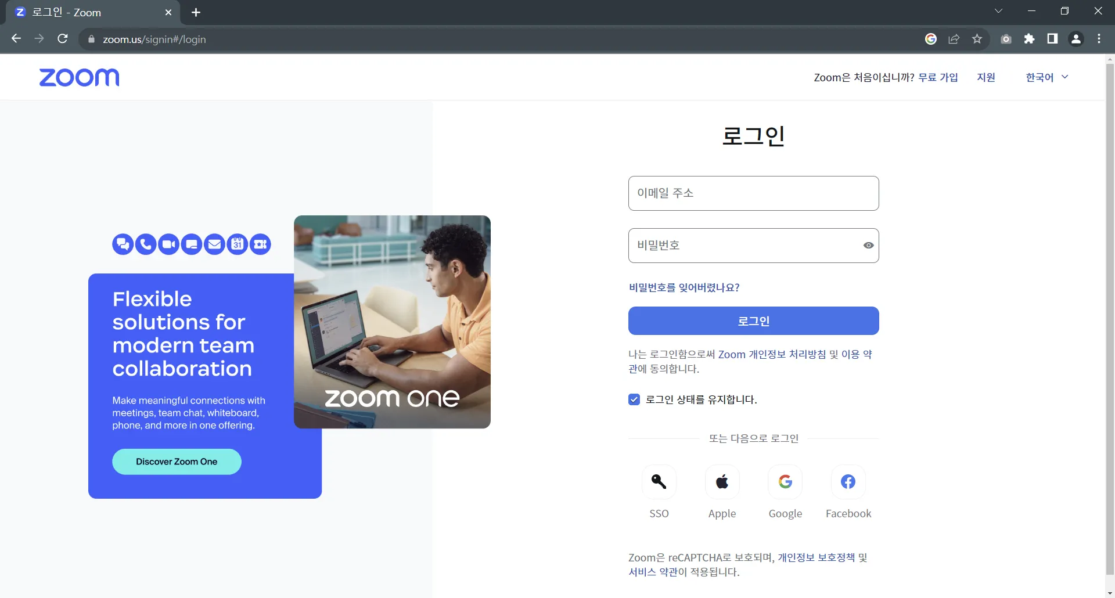The image size is (1115, 598).
Task: Open the Chrome profile avatar
Action: (x=1076, y=39)
